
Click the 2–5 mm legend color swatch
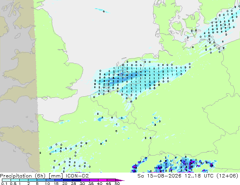click(x=33, y=180)
